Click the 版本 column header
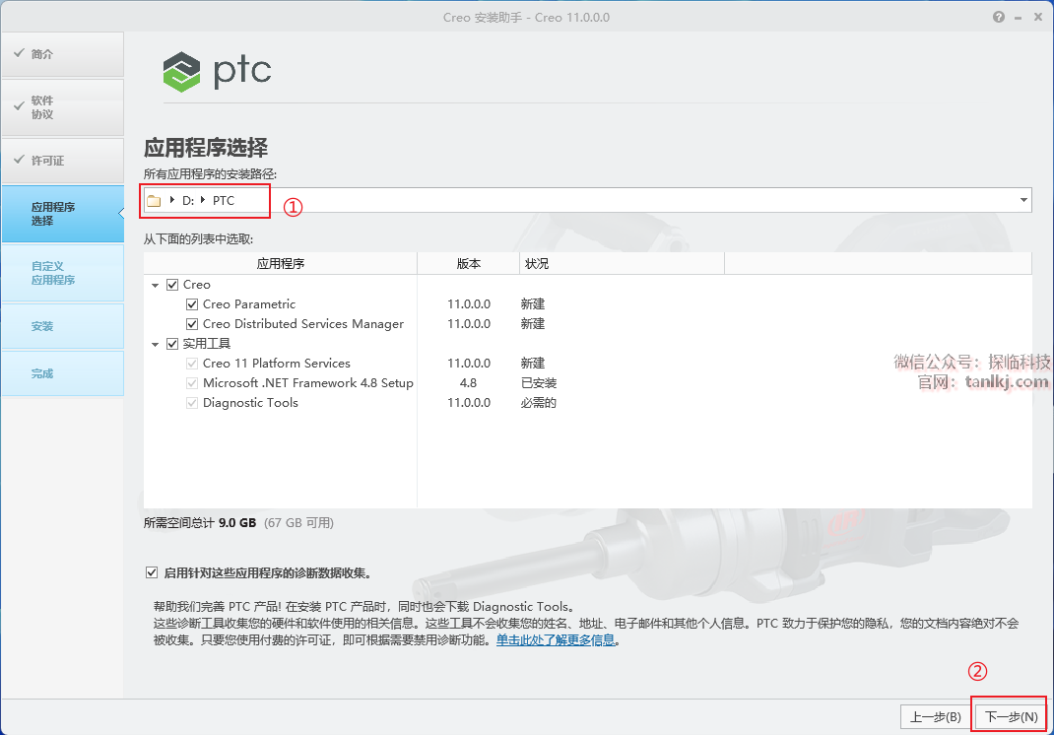This screenshot has width=1054, height=735. pos(469,264)
